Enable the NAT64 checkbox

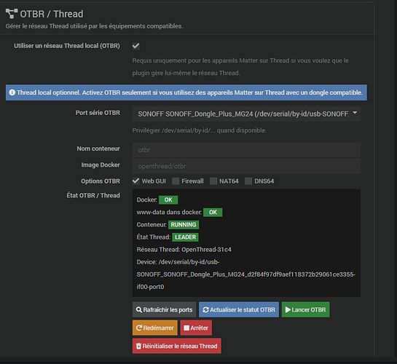(x=213, y=181)
